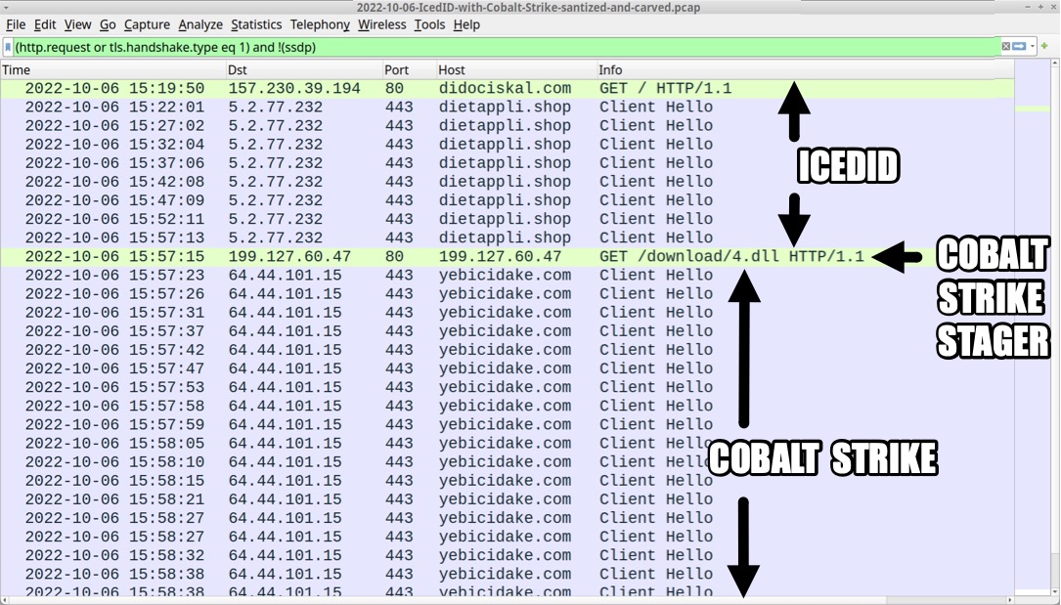
Task: Sort packets by the Info column header
Action: pos(805,69)
